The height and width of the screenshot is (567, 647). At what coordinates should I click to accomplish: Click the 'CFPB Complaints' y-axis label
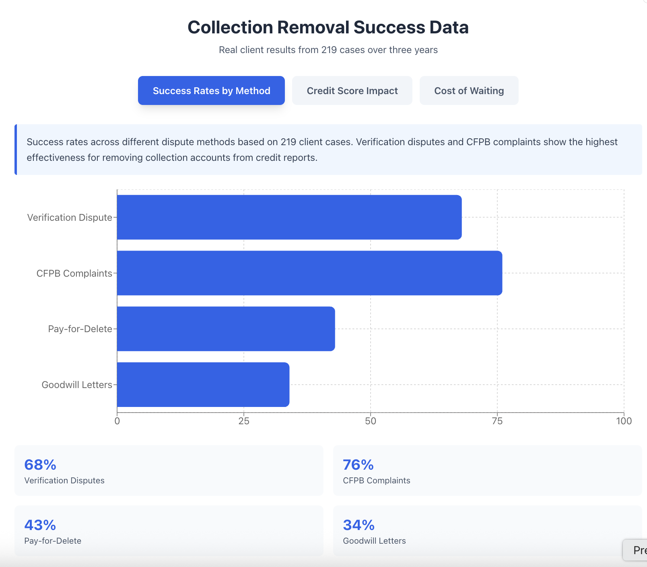click(x=74, y=273)
